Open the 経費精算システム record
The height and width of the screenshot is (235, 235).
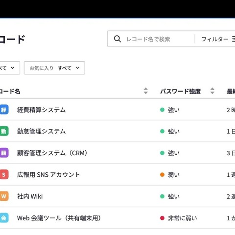click(x=41, y=110)
